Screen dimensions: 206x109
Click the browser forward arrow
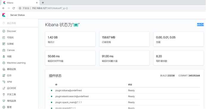tap(9, 8)
